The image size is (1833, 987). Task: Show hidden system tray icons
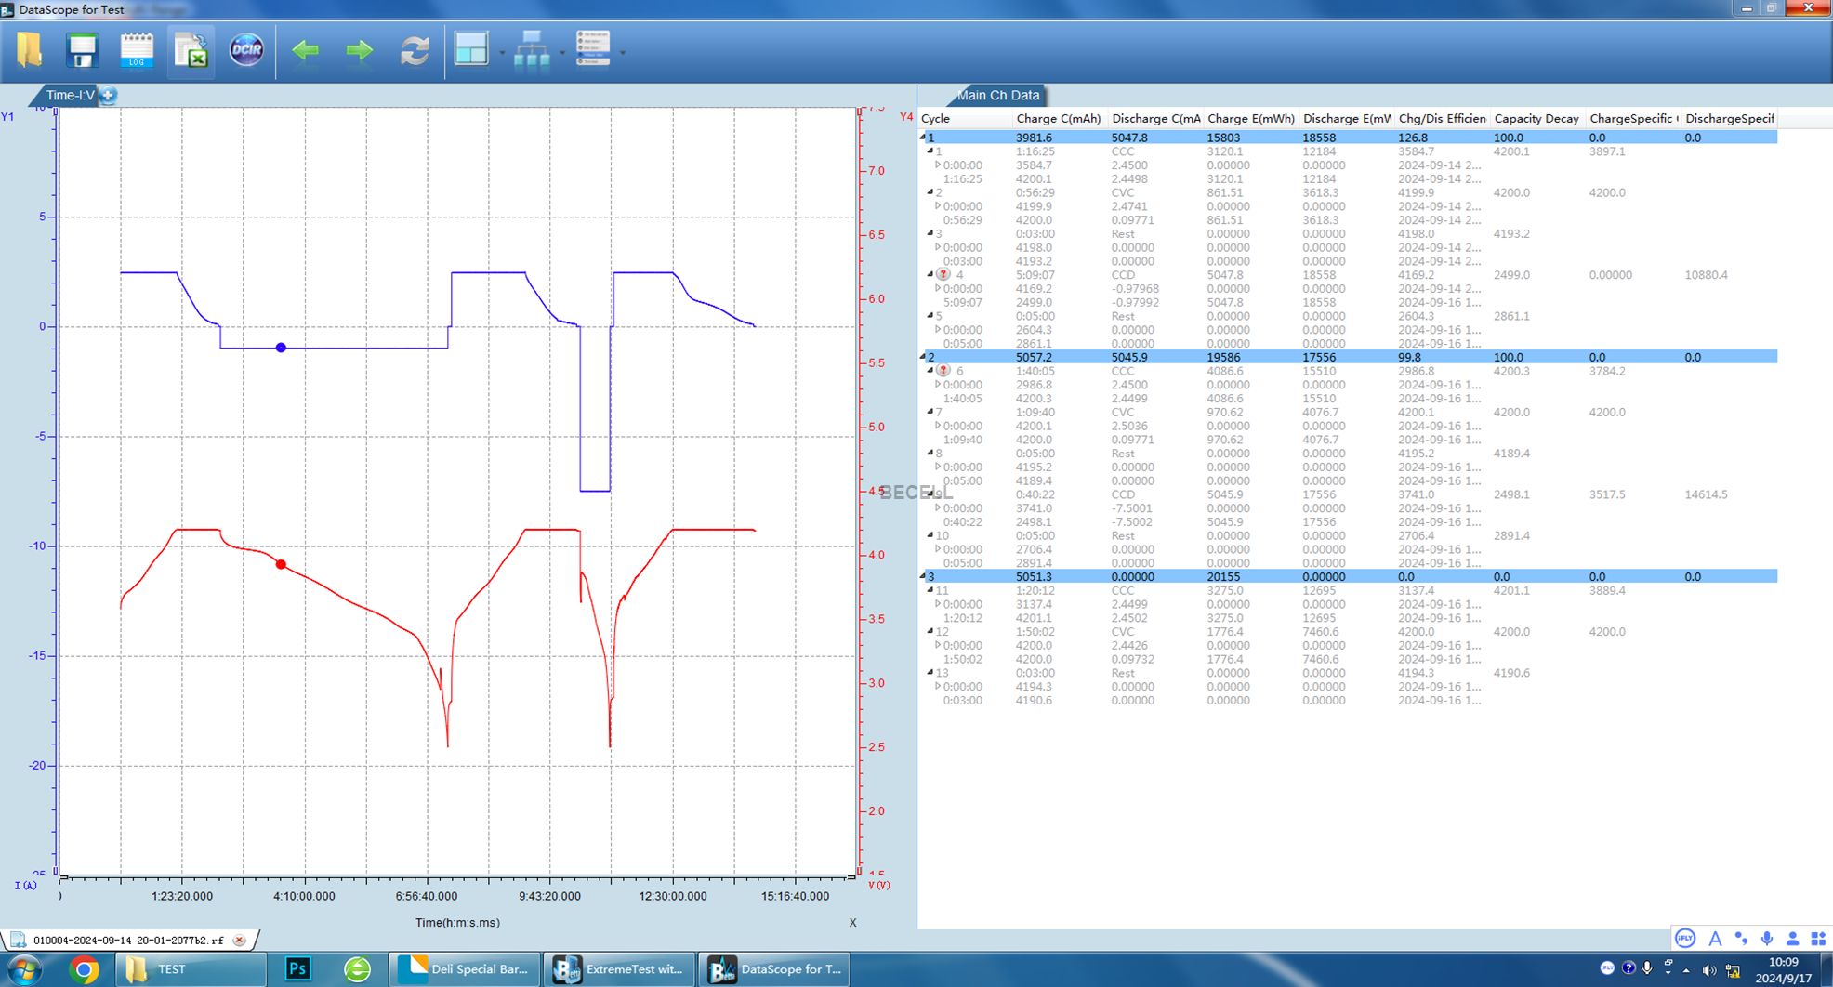1687,970
